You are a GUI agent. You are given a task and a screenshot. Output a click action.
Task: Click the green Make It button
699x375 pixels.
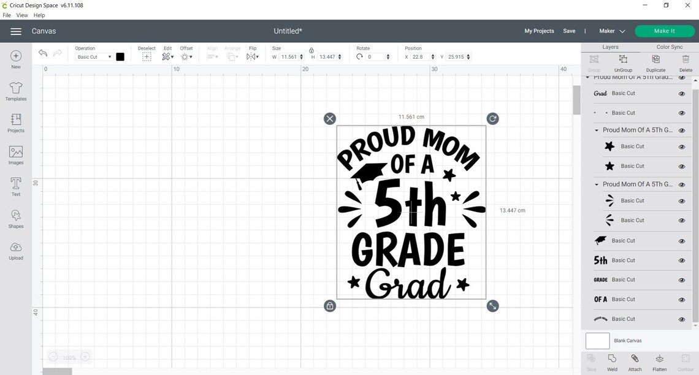[665, 31]
